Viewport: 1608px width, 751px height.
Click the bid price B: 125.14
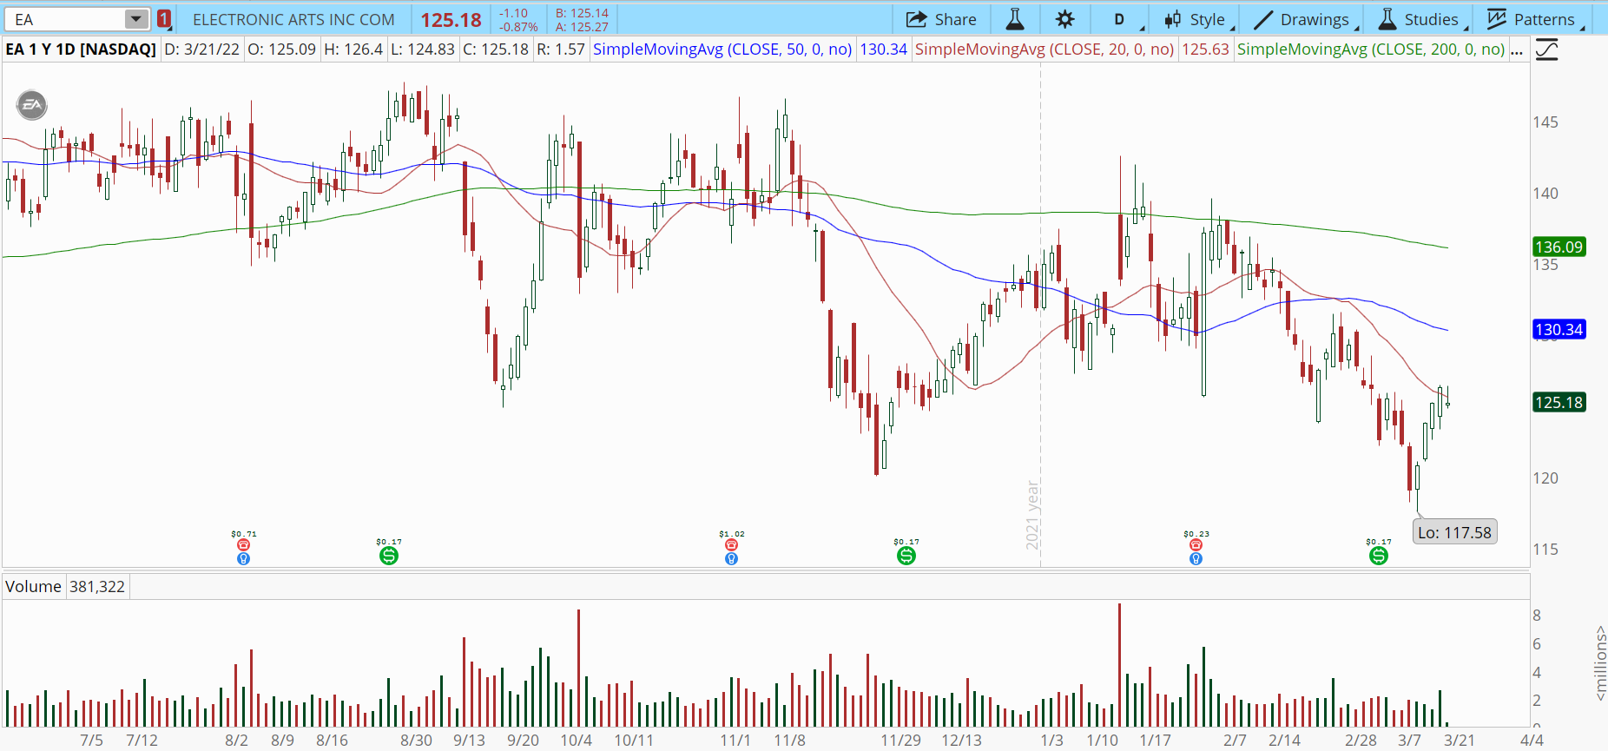click(582, 13)
